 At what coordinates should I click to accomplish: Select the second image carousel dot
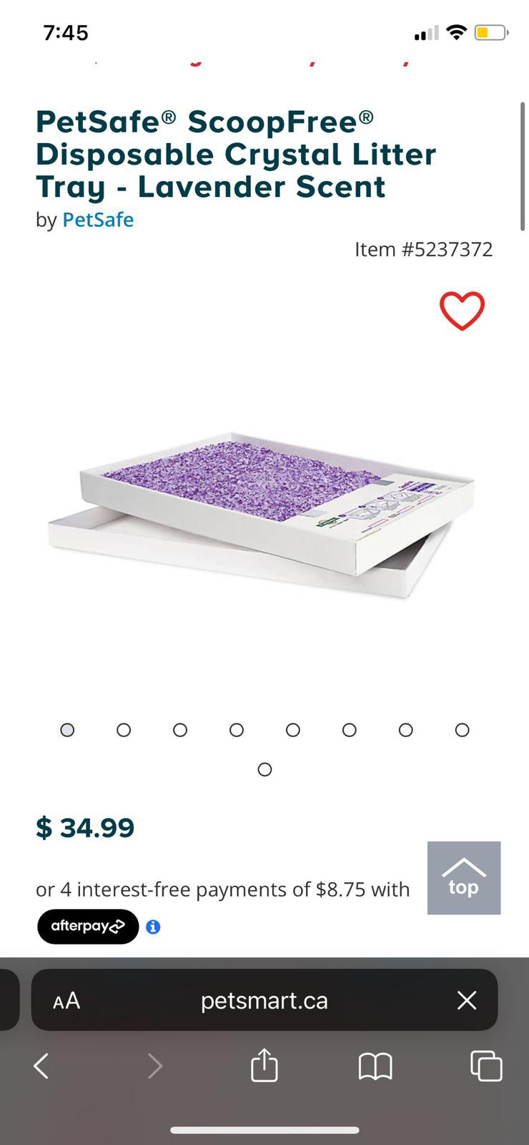[124, 730]
